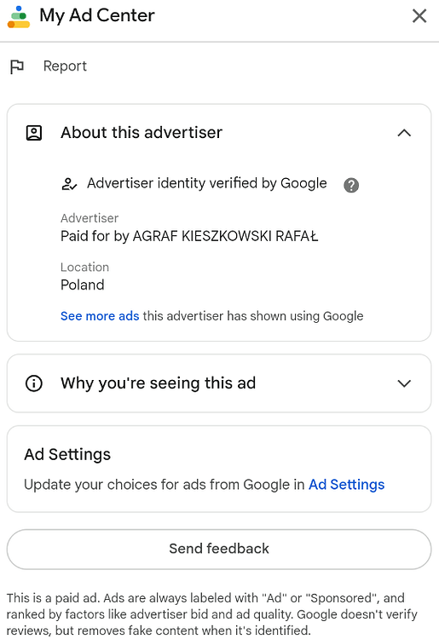Click the My Ad Center title

click(x=97, y=16)
